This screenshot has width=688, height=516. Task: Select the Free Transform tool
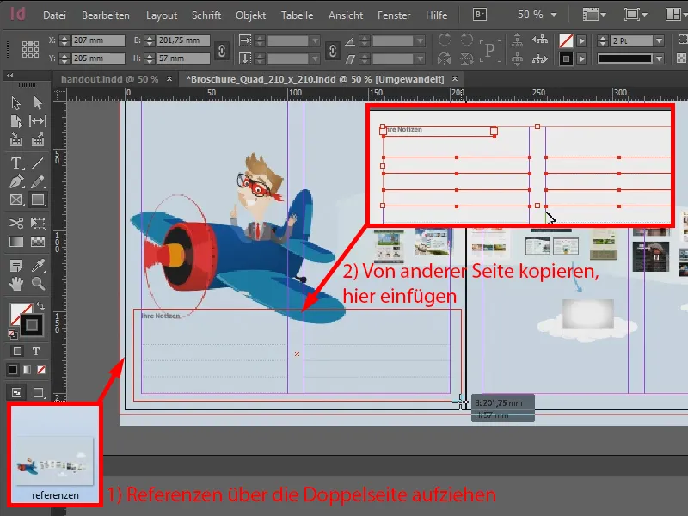(x=38, y=223)
